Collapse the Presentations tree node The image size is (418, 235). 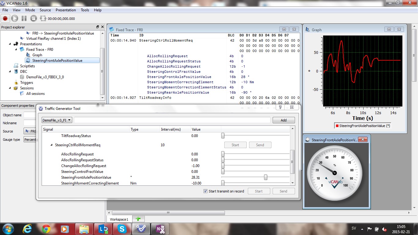(x=10, y=44)
